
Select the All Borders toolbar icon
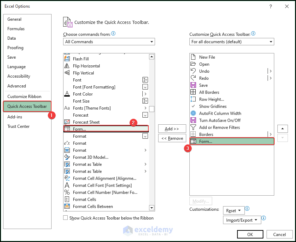[193, 92]
